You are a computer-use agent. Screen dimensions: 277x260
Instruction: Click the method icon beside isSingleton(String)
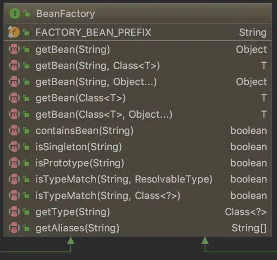click(15, 147)
